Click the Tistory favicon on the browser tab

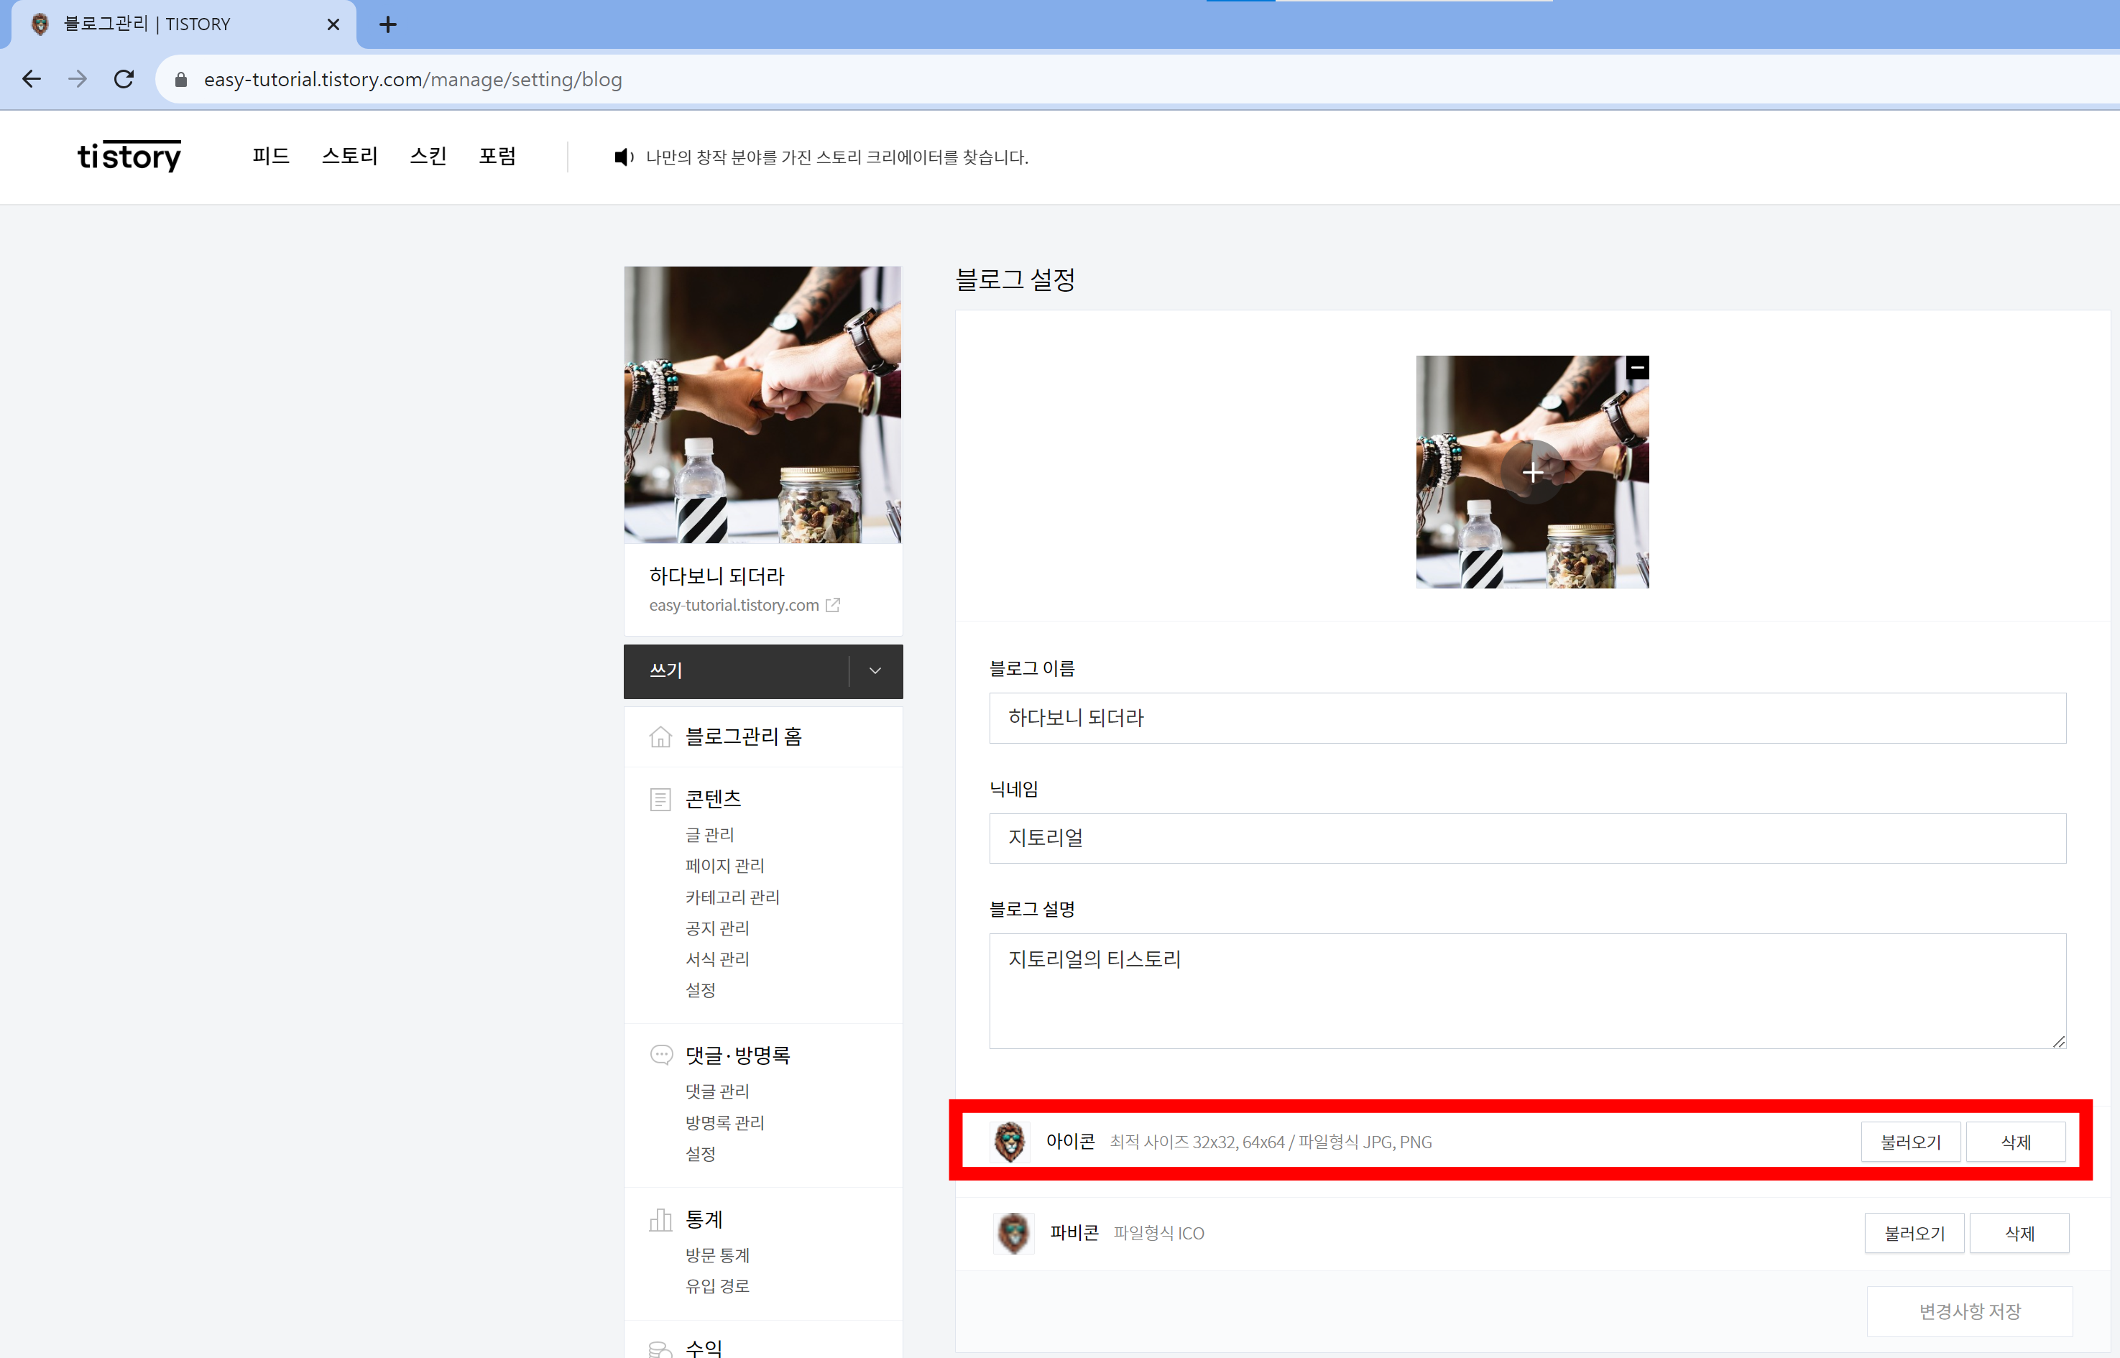click(39, 24)
